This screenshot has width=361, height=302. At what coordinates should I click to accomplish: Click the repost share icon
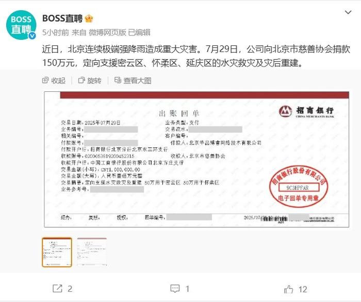tap(57, 289)
